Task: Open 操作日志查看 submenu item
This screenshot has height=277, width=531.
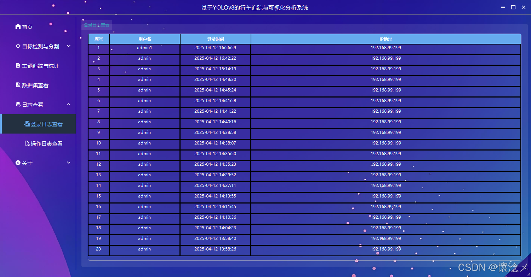Action: [47, 143]
